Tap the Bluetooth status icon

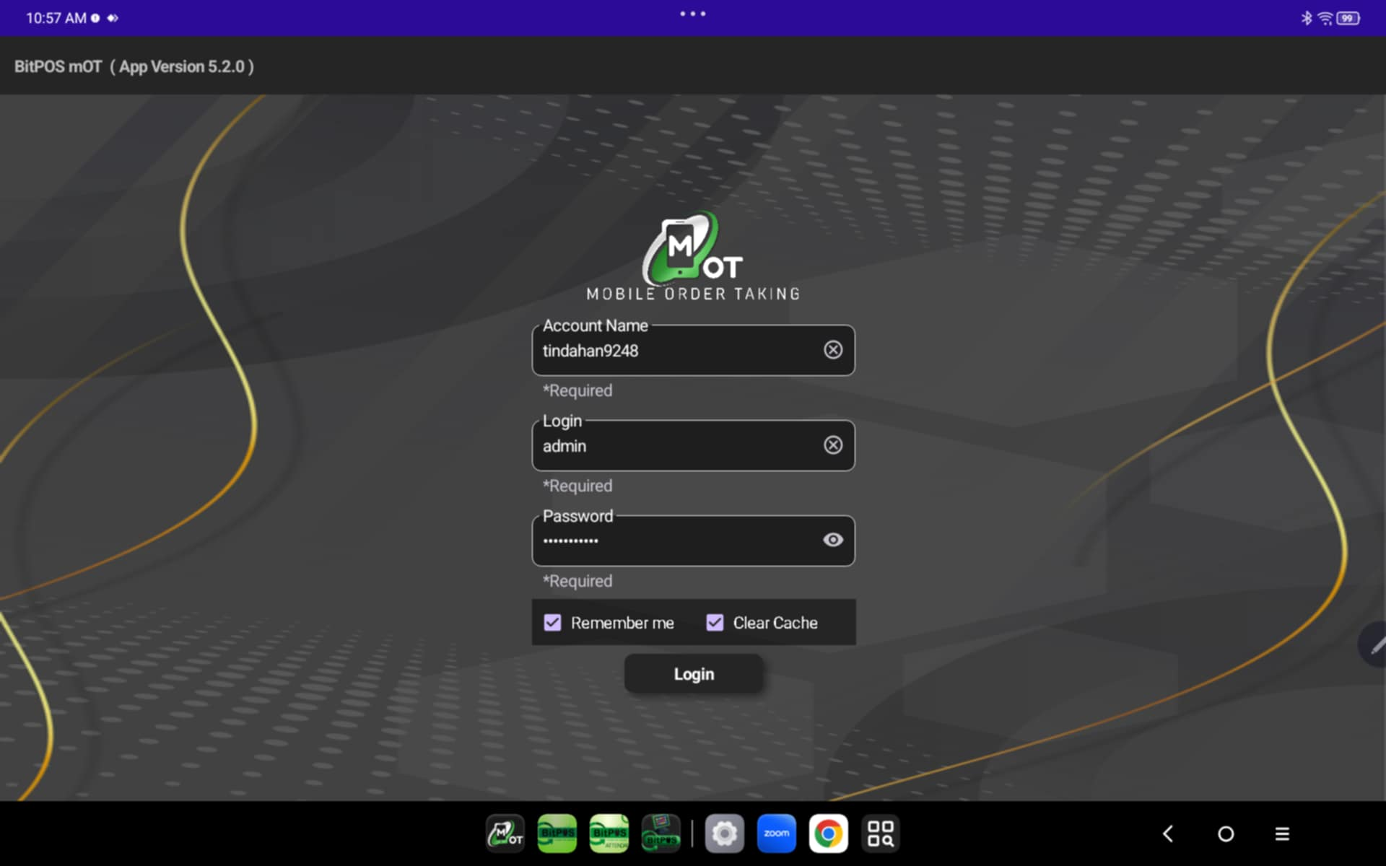(x=1307, y=18)
